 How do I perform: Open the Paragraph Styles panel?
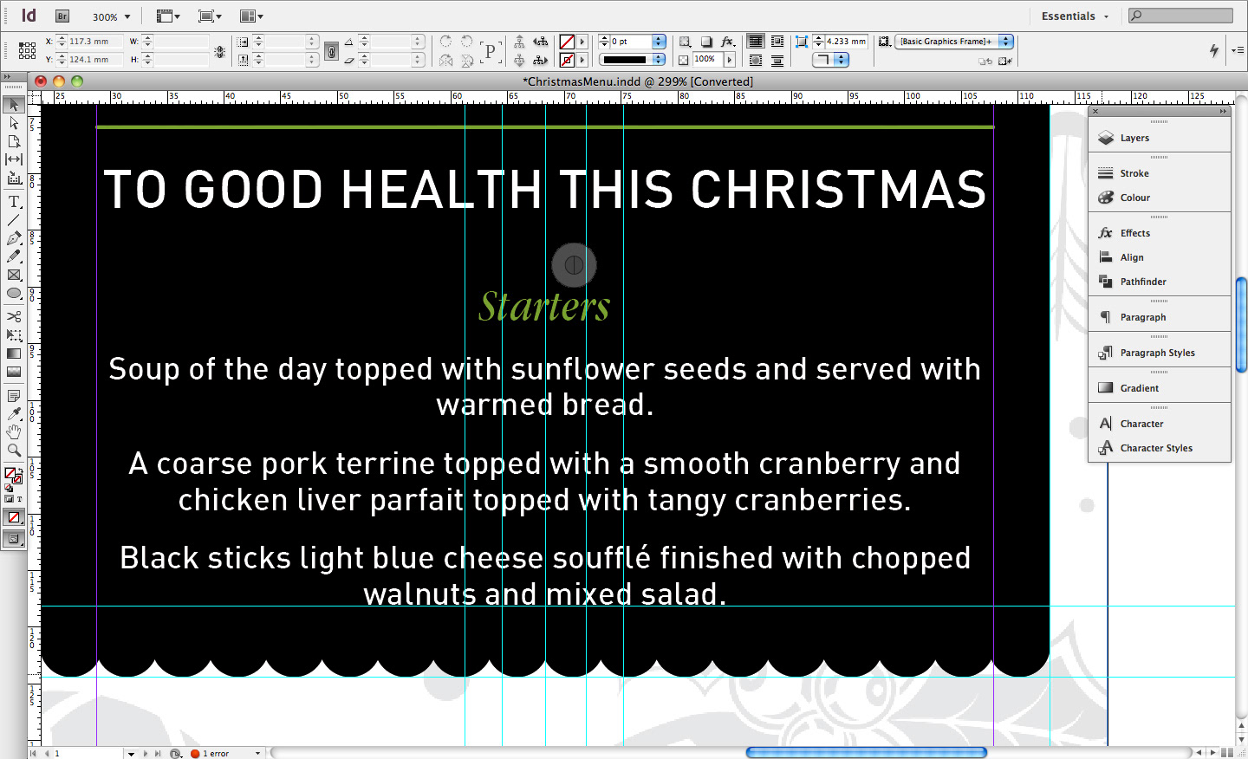point(1159,353)
